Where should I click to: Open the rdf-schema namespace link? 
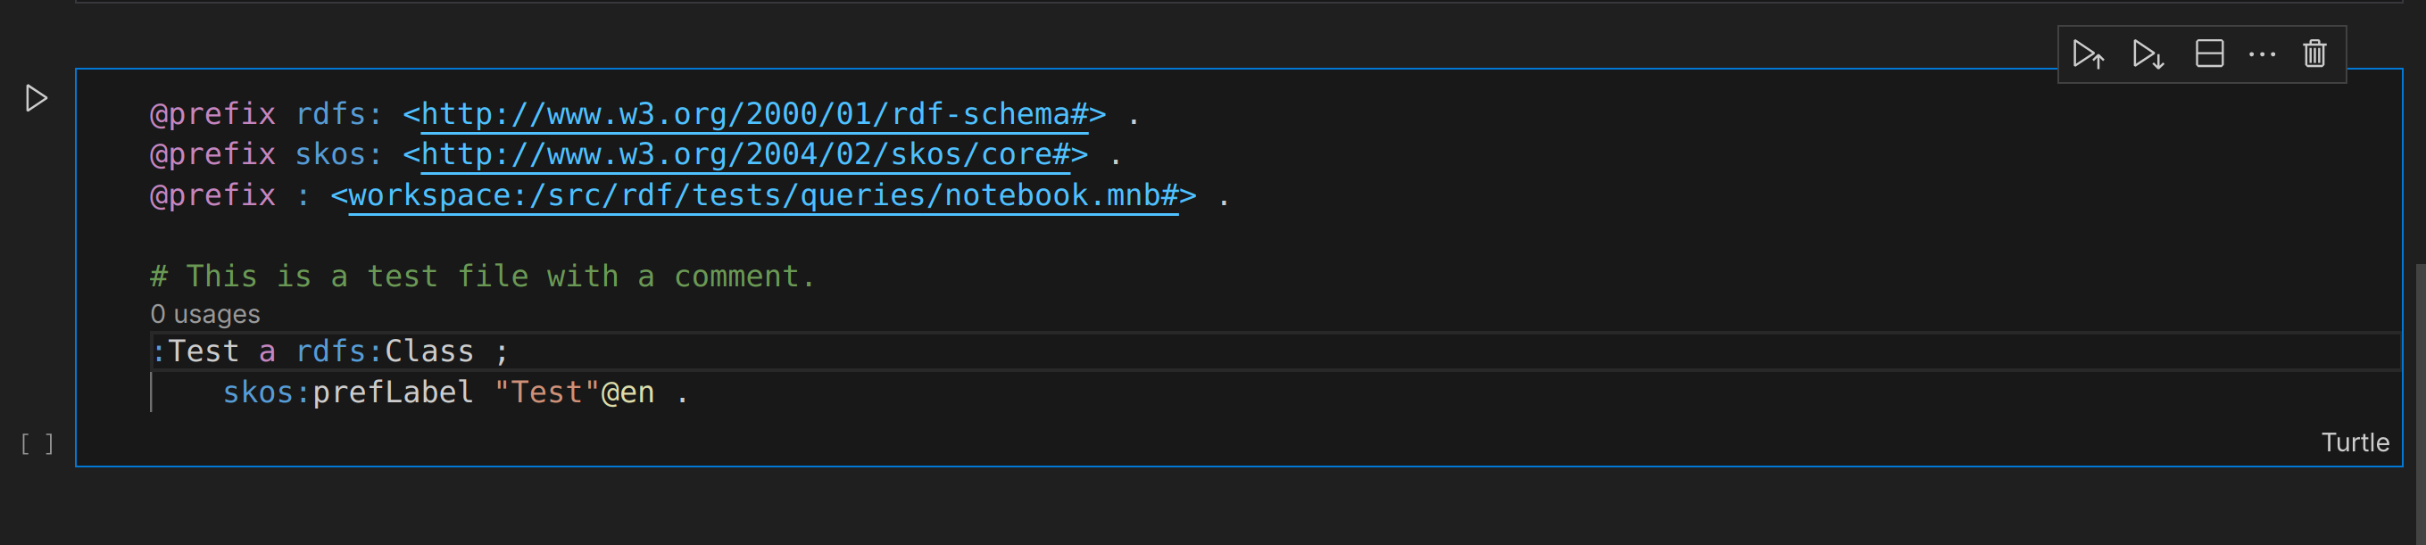pyautogui.click(x=753, y=115)
